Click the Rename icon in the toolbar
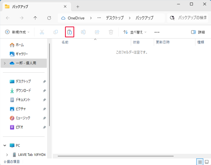211x165 pixels. [83, 32]
